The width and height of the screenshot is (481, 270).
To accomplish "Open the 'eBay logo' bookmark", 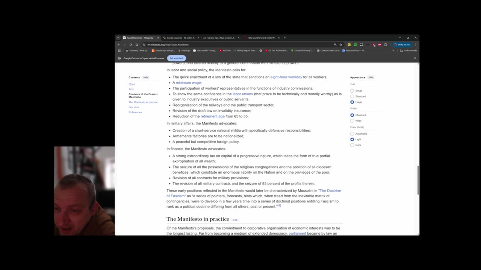I will coord(184,51).
